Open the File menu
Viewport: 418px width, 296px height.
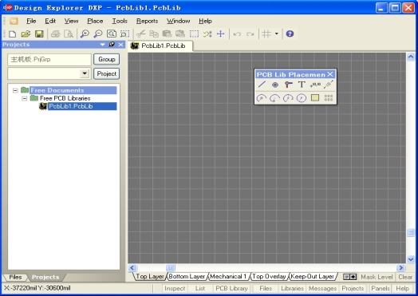coord(31,21)
